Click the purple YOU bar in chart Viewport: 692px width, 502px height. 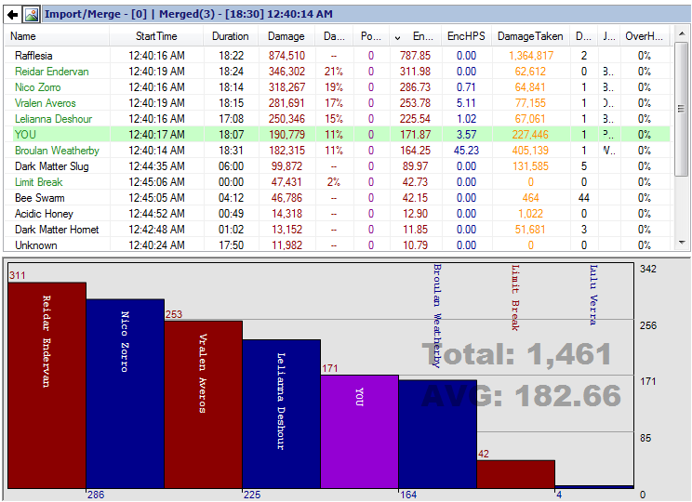(x=360, y=432)
